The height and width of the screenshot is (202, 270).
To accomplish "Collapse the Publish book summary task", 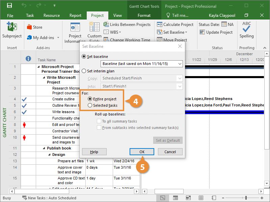I will [x=44, y=148].
